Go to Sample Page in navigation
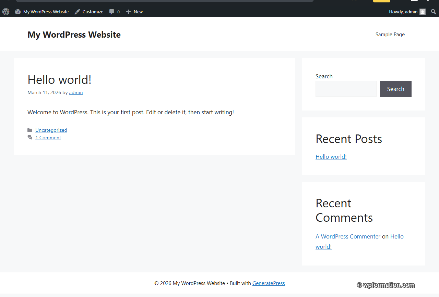Image resolution: width=439 pixels, height=297 pixels. (390, 35)
